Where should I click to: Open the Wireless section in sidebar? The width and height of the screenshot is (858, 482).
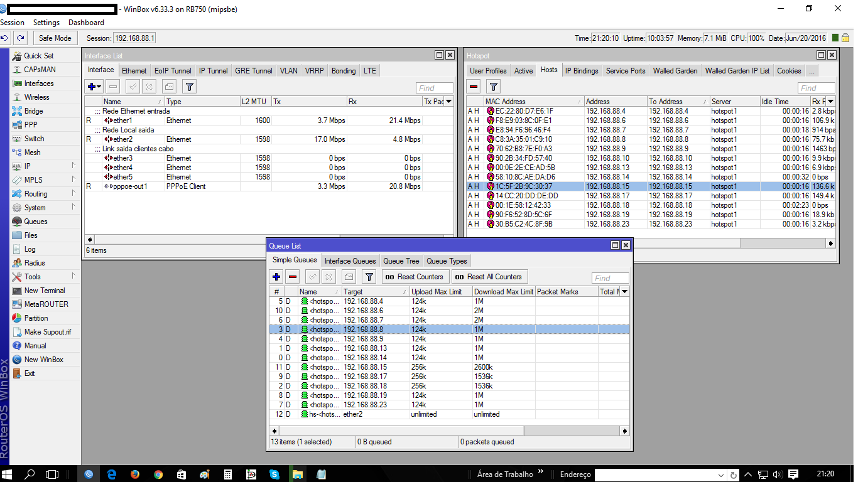pos(36,97)
